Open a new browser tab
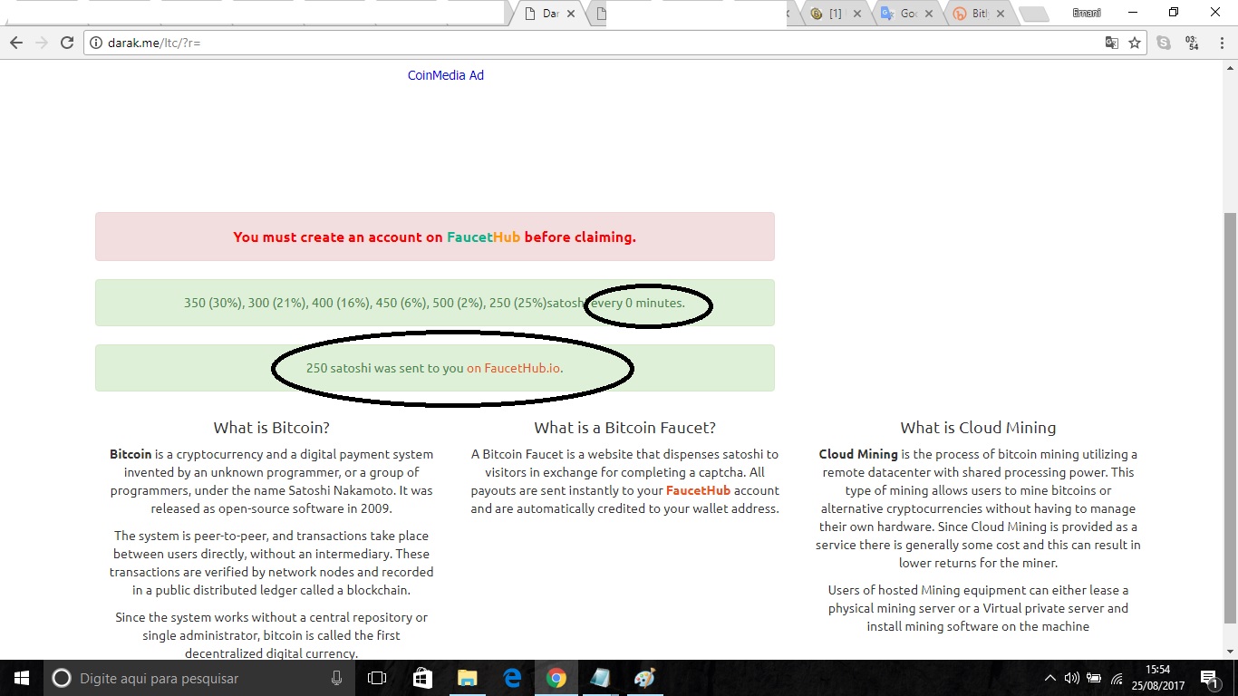The height and width of the screenshot is (696, 1238). point(1033,14)
